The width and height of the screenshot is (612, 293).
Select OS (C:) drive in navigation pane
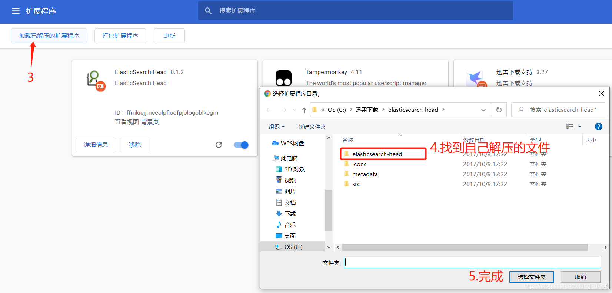(x=293, y=247)
